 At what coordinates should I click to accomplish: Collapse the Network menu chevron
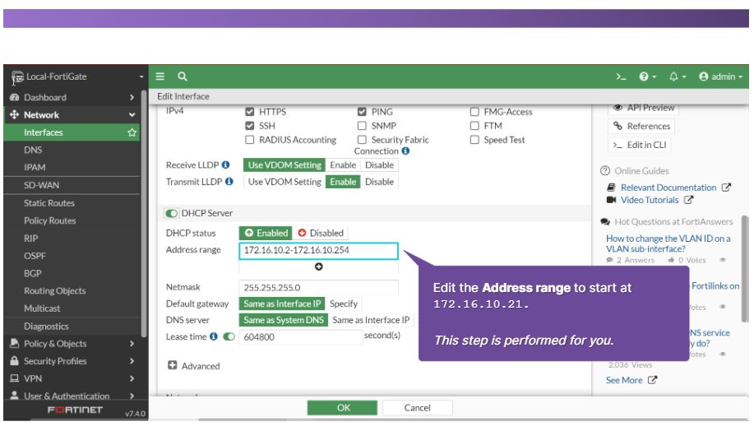(x=132, y=115)
